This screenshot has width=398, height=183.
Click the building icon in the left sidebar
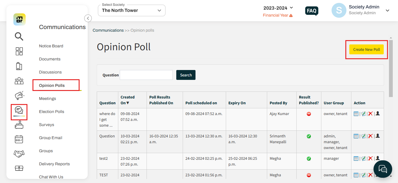pos(19,66)
